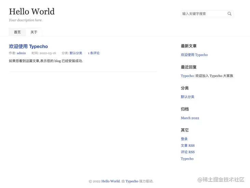The height and width of the screenshot is (188, 250).
Task: Open the 1 条评论 comments link
Action: (94, 53)
